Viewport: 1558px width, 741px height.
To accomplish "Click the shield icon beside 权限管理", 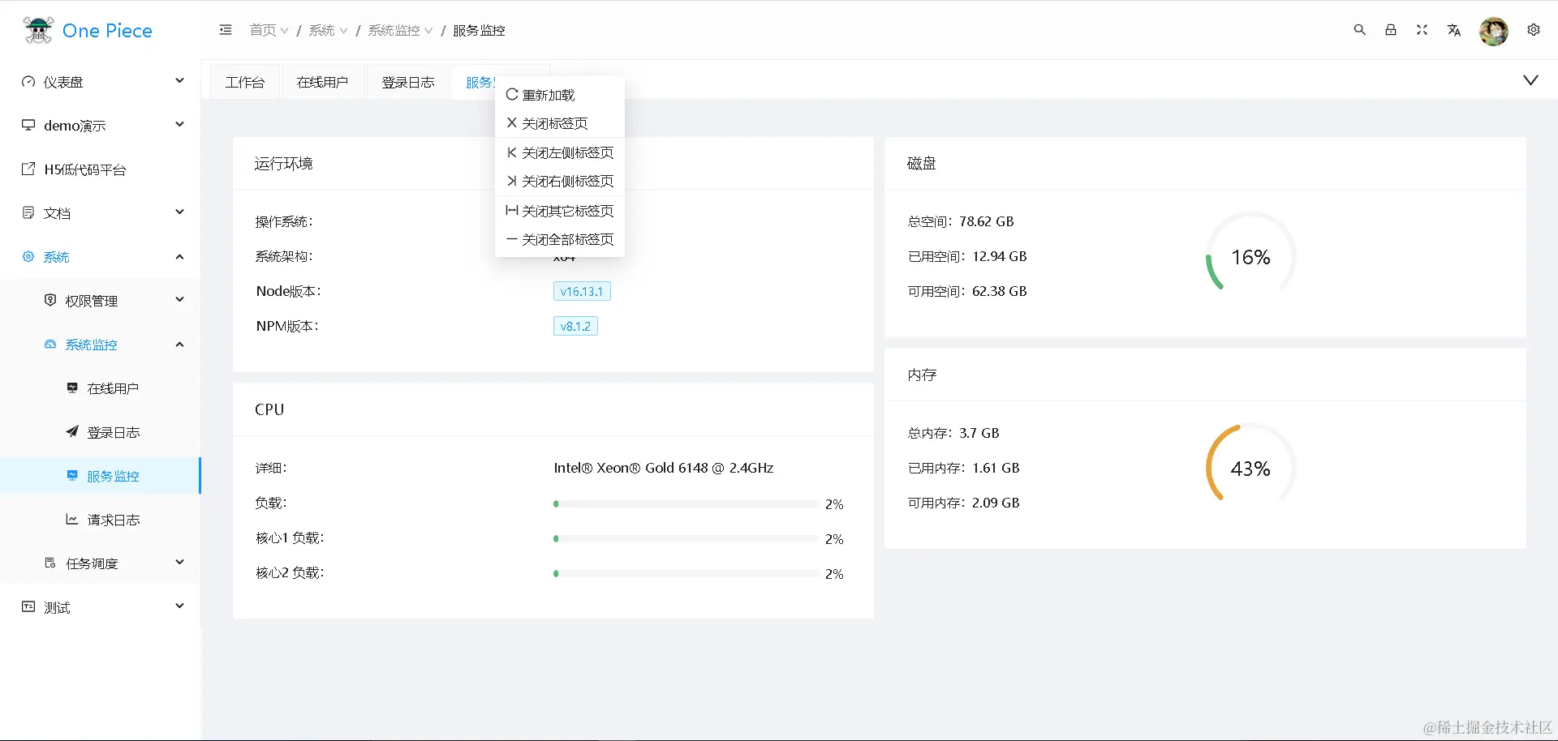I will 50,300.
